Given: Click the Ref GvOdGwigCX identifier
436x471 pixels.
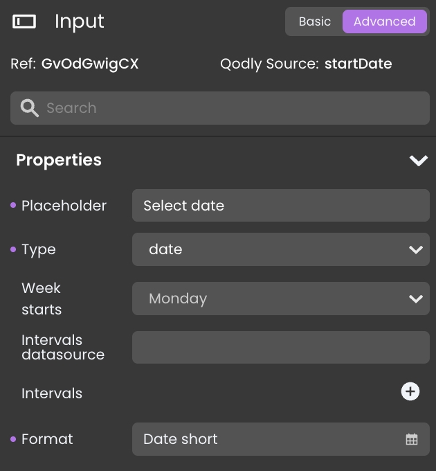Looking at the screenshot, I should click(90, 64).
